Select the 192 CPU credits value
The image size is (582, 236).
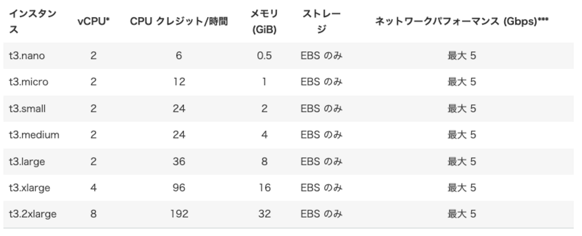pyautogui.click(x=179, y=214)
